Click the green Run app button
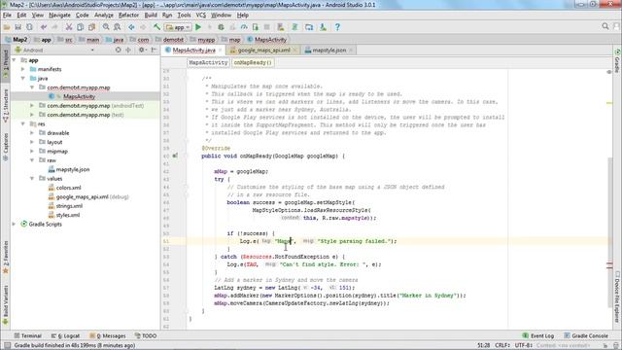This screenshot has height=350, width=622. (198, 27)
